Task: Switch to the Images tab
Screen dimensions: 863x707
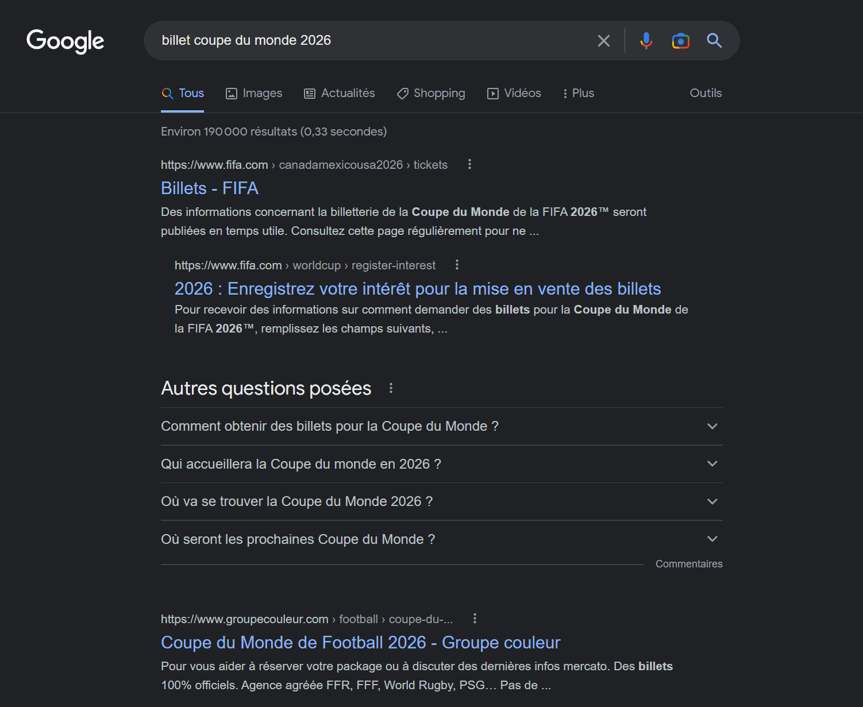Action: (x=254, y=93)
